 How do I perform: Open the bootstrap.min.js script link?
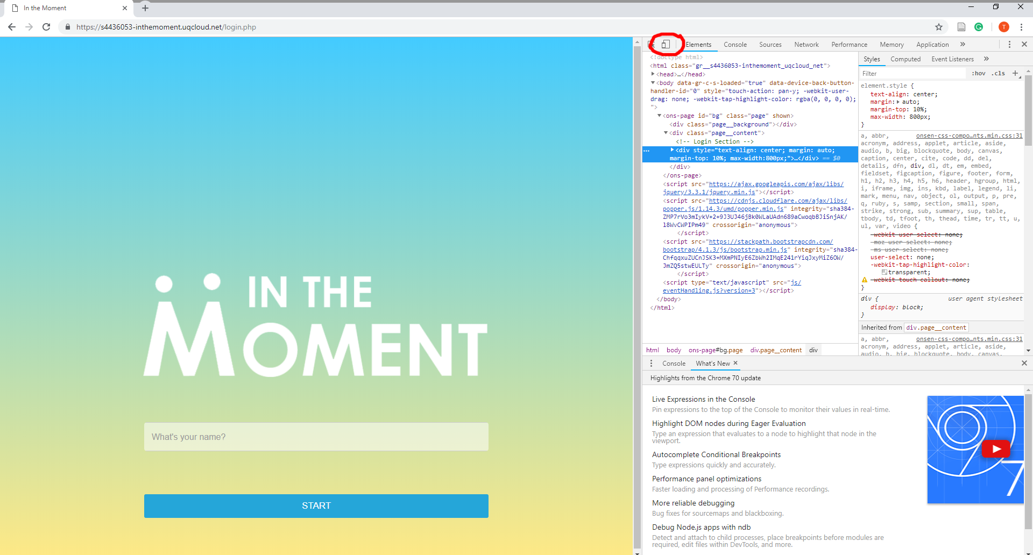[x=748, y=245]
